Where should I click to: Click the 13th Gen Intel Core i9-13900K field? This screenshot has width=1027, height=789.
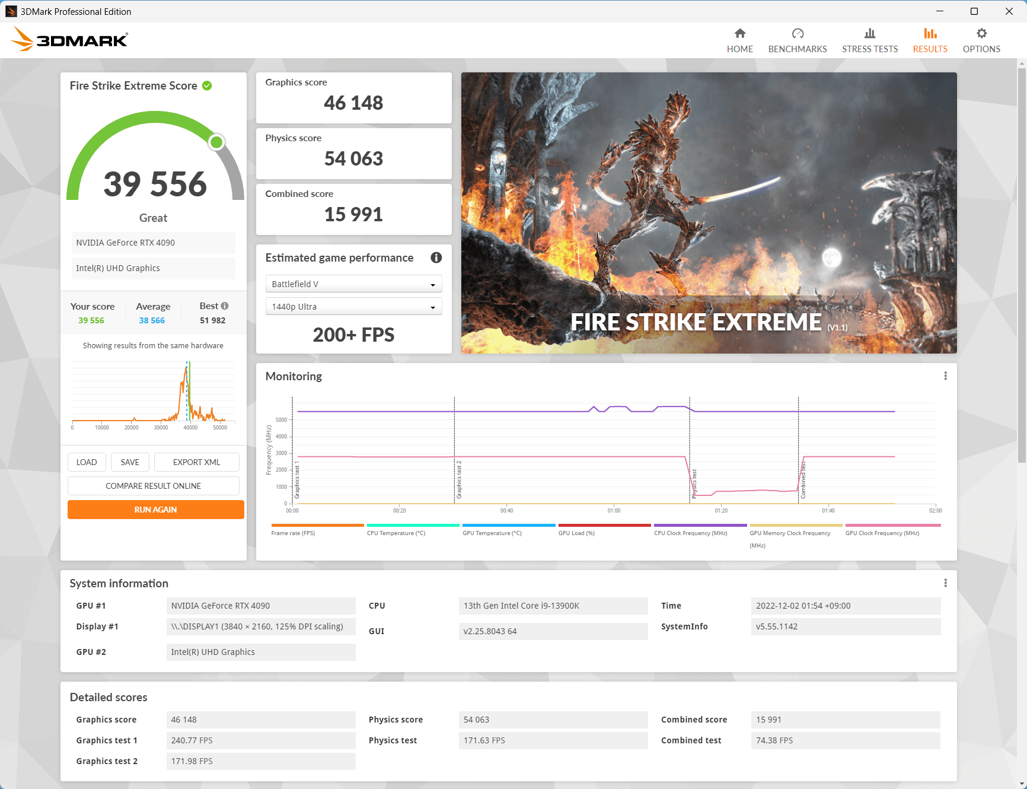(553, 606)
